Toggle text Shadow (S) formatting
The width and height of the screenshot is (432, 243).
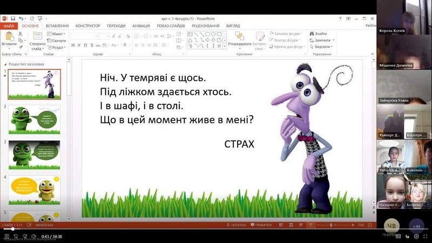click(x=92, y=45)
